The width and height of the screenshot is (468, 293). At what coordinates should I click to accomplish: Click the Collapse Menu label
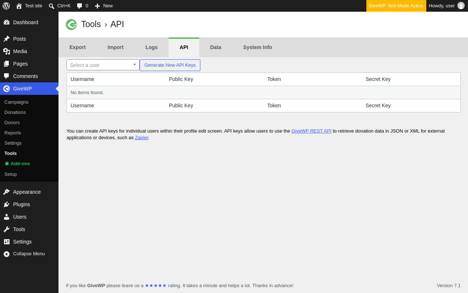coord(29,254)
